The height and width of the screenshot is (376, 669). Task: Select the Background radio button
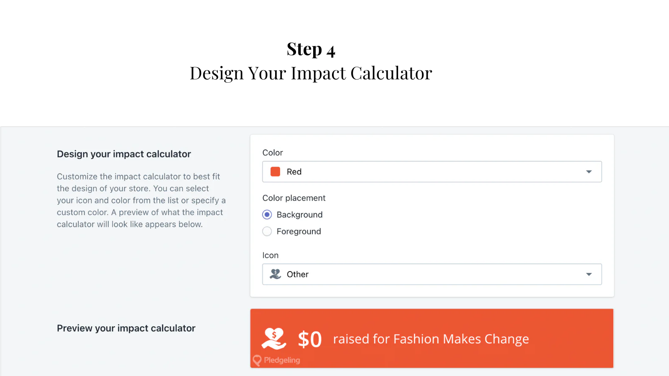coord(267,215)
